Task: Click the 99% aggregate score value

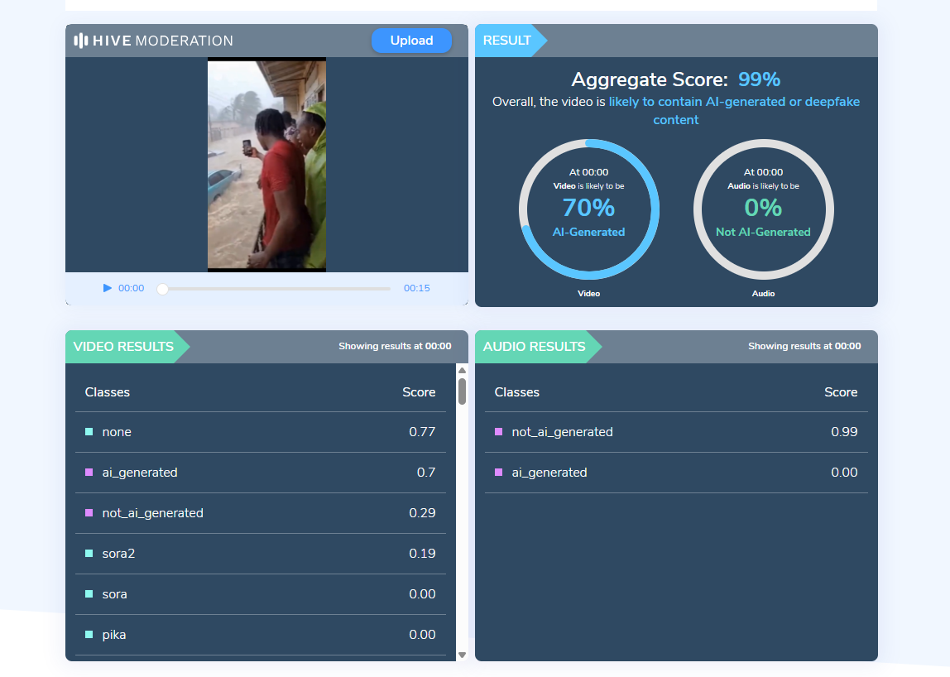Action: [x=759, y=79]
